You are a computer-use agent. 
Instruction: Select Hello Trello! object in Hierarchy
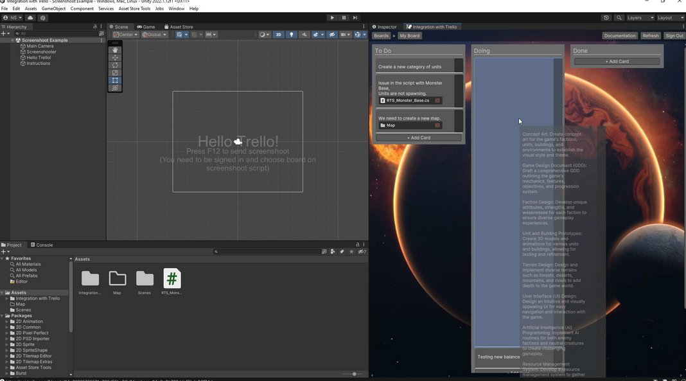point(39,57)
